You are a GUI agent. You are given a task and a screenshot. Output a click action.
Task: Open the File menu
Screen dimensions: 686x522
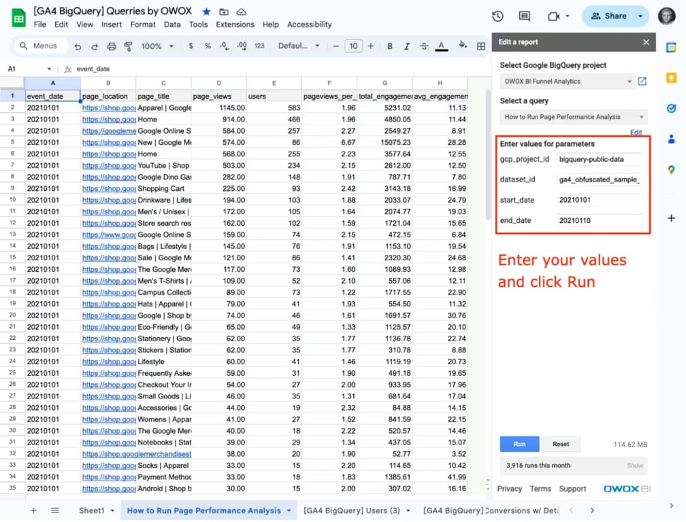pos(39,24)
